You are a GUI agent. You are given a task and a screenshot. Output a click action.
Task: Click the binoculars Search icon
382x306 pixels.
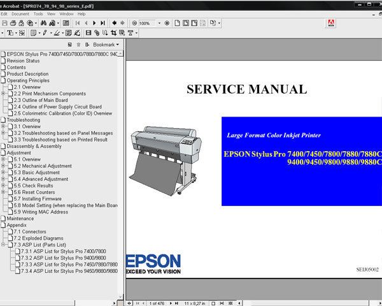click(41, 23)
